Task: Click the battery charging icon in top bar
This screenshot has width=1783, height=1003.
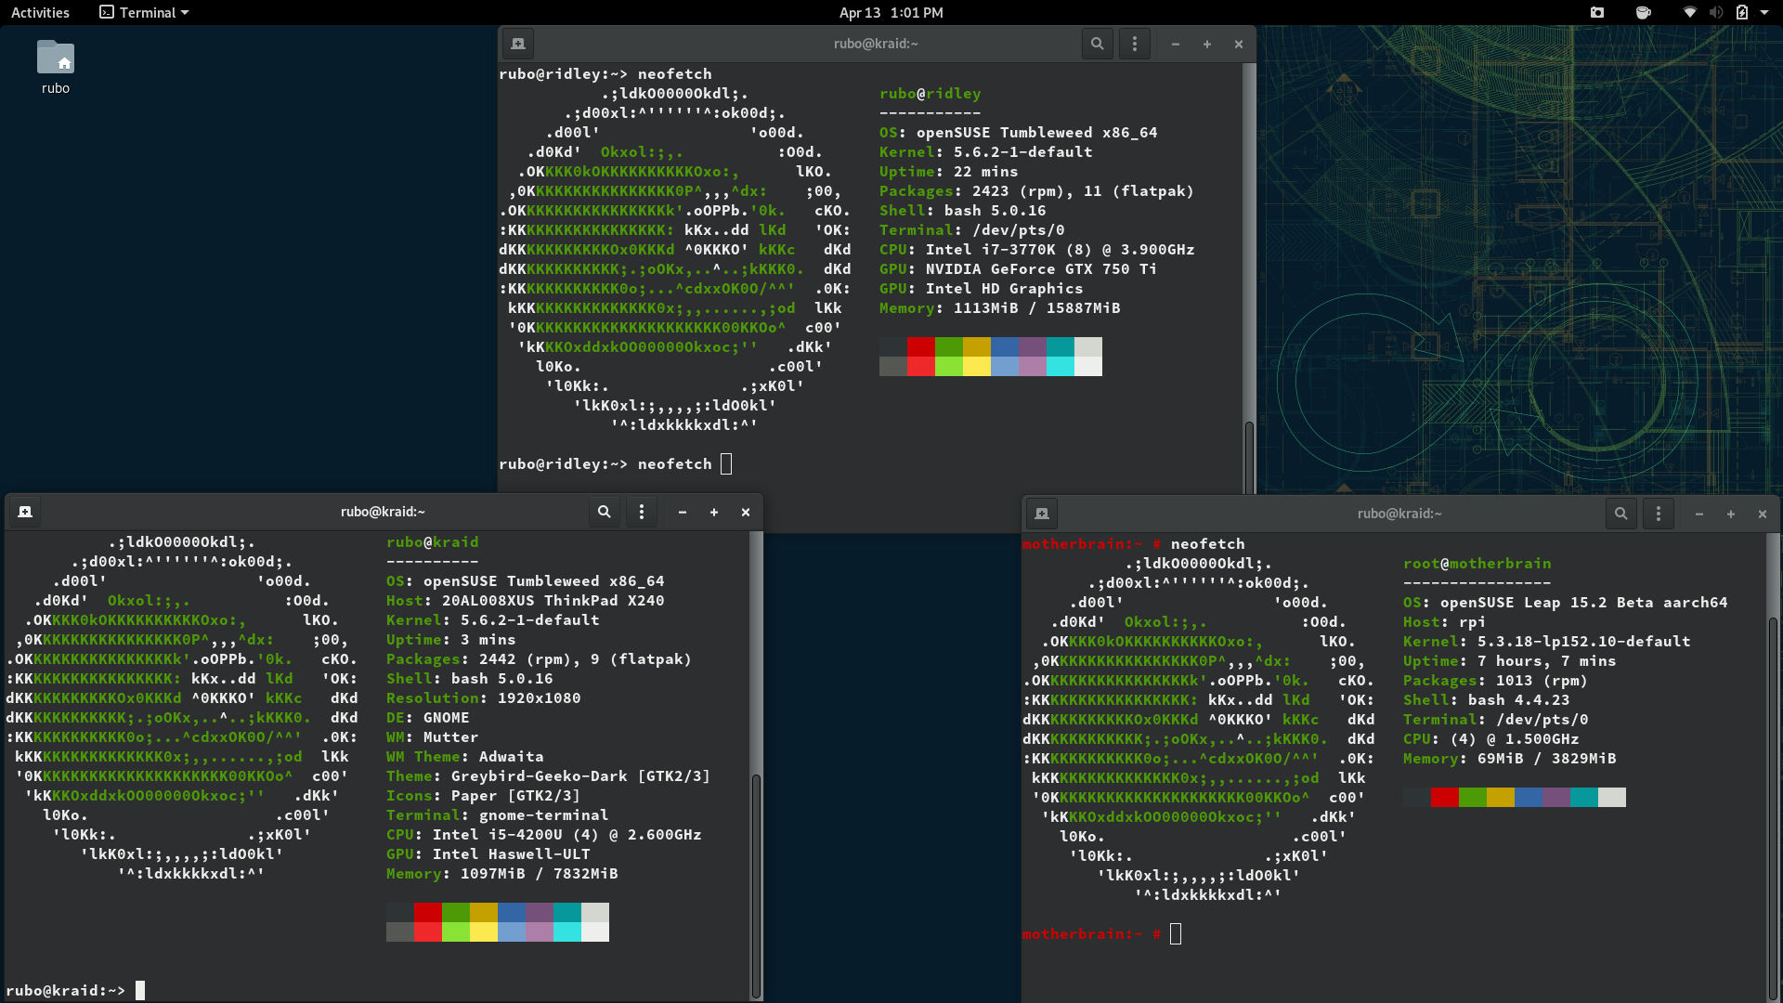Action: pos(1742,12)
